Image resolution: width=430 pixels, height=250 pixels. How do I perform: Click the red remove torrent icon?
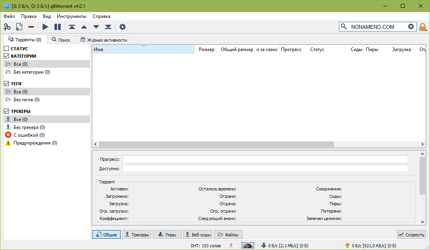pos(31,27)
